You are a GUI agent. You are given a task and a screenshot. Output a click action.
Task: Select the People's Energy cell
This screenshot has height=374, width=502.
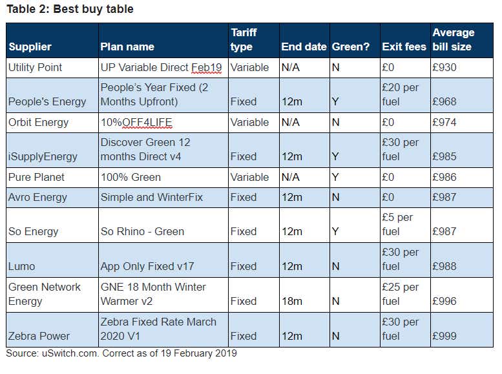[x=52, y=96]
